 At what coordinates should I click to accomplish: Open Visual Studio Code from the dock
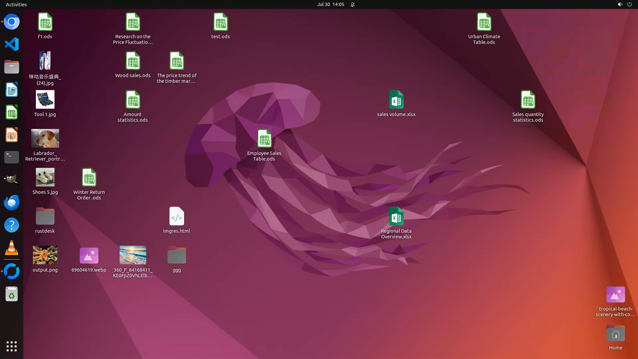coord(12,44)
